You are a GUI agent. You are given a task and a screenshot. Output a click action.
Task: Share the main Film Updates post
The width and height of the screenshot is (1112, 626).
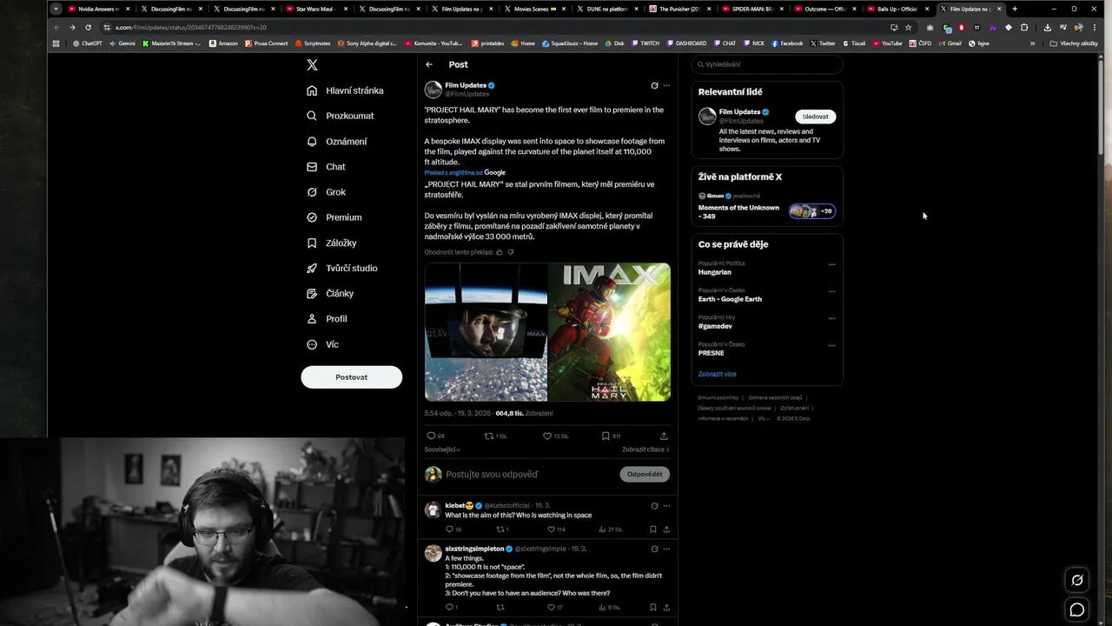664,436
